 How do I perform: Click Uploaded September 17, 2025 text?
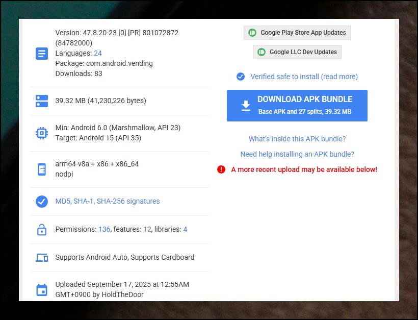coord(122,284)
